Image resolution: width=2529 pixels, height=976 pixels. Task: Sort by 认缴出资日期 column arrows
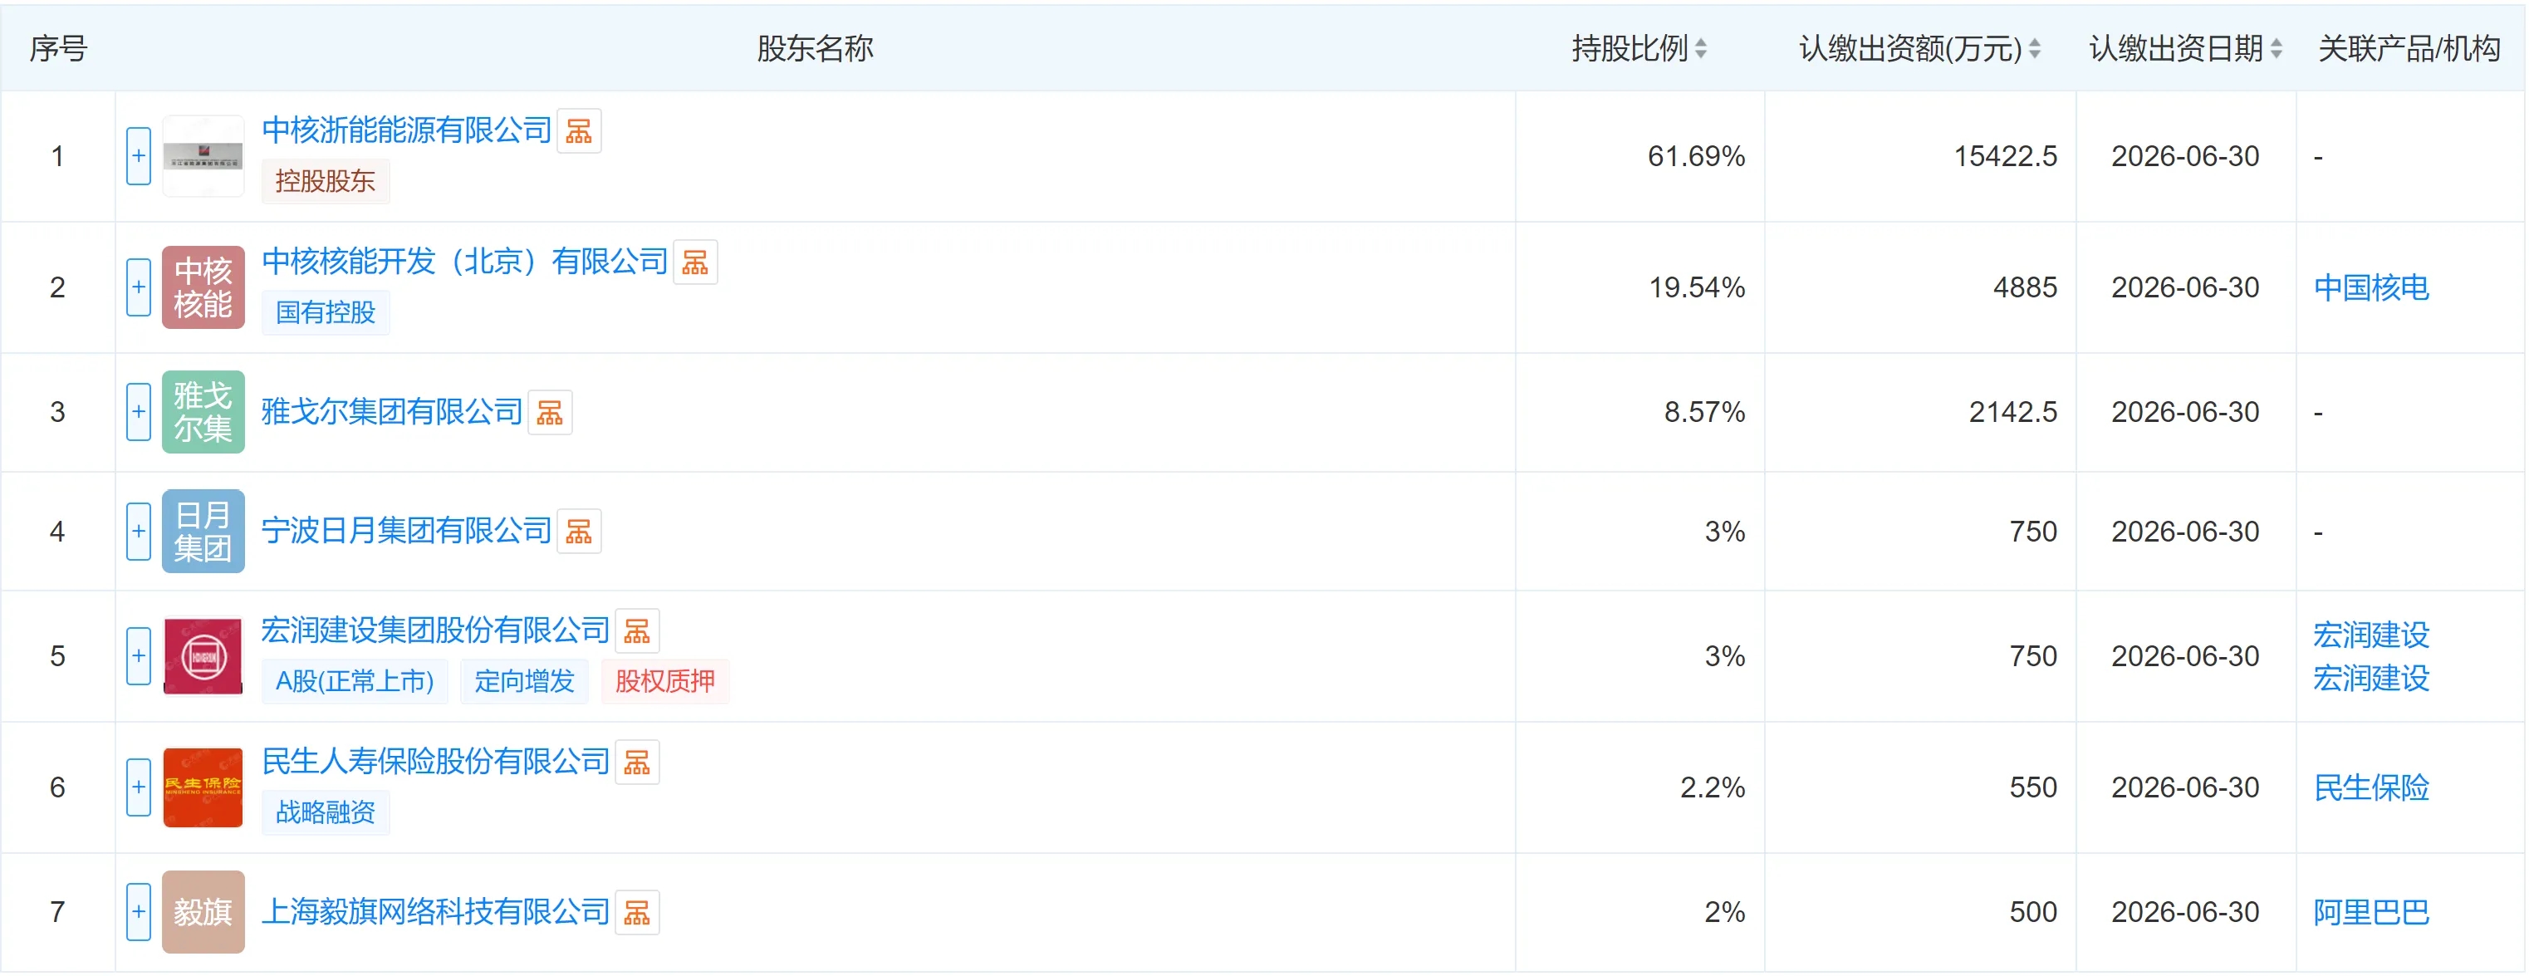[x=2277, y=48]
